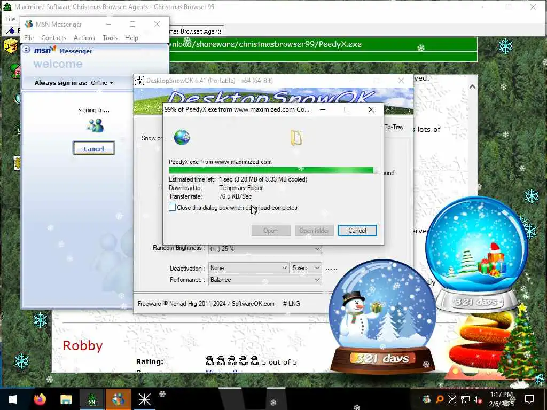Screen dimensions: 547x410
Task: Select the Christmas Browser: Agents tab
Action: 196,31
